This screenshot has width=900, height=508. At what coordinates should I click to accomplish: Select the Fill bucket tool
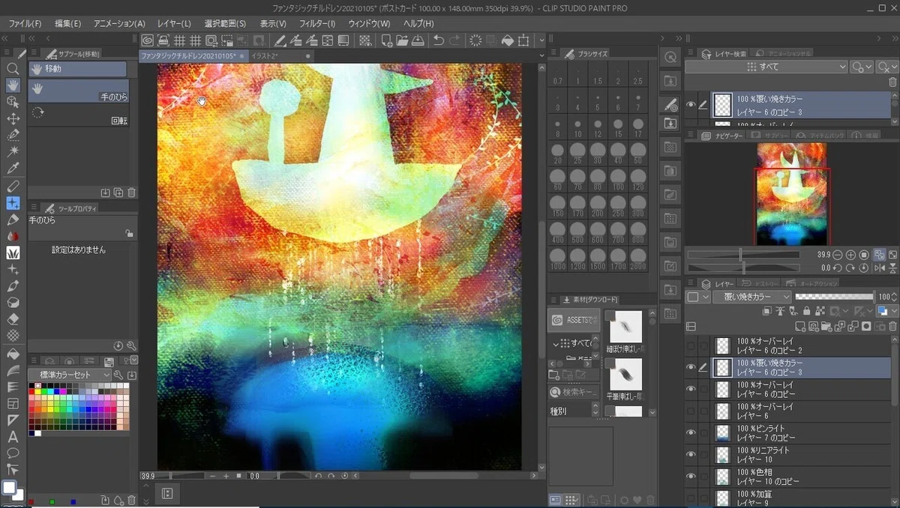13,354
